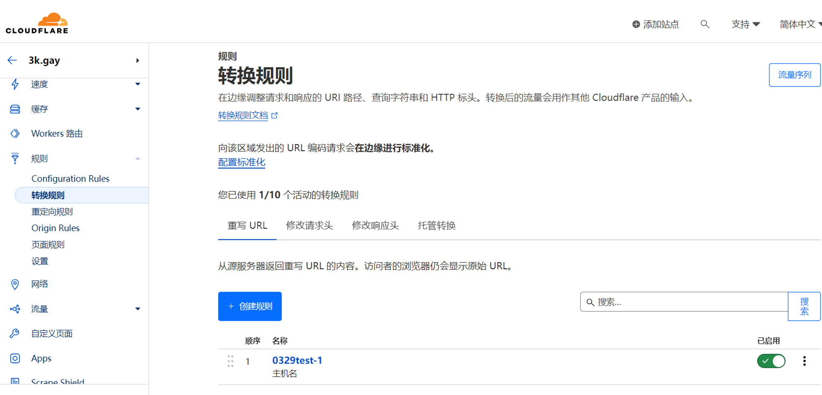Screen dimensions: 822x395
Task: Click the 3k.gay domain name
Action: tap(44, 60)
